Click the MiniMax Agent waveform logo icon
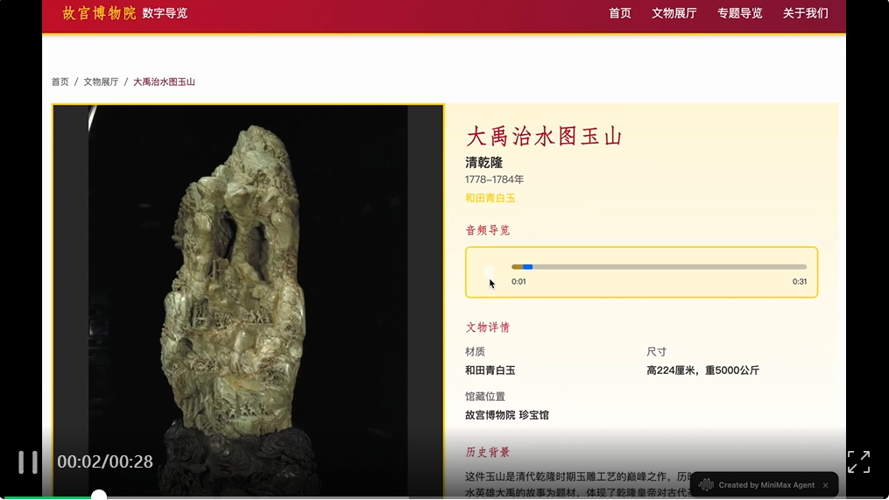Image resolution: width=889 pixels, height=500 pixels. pos(706,485)
